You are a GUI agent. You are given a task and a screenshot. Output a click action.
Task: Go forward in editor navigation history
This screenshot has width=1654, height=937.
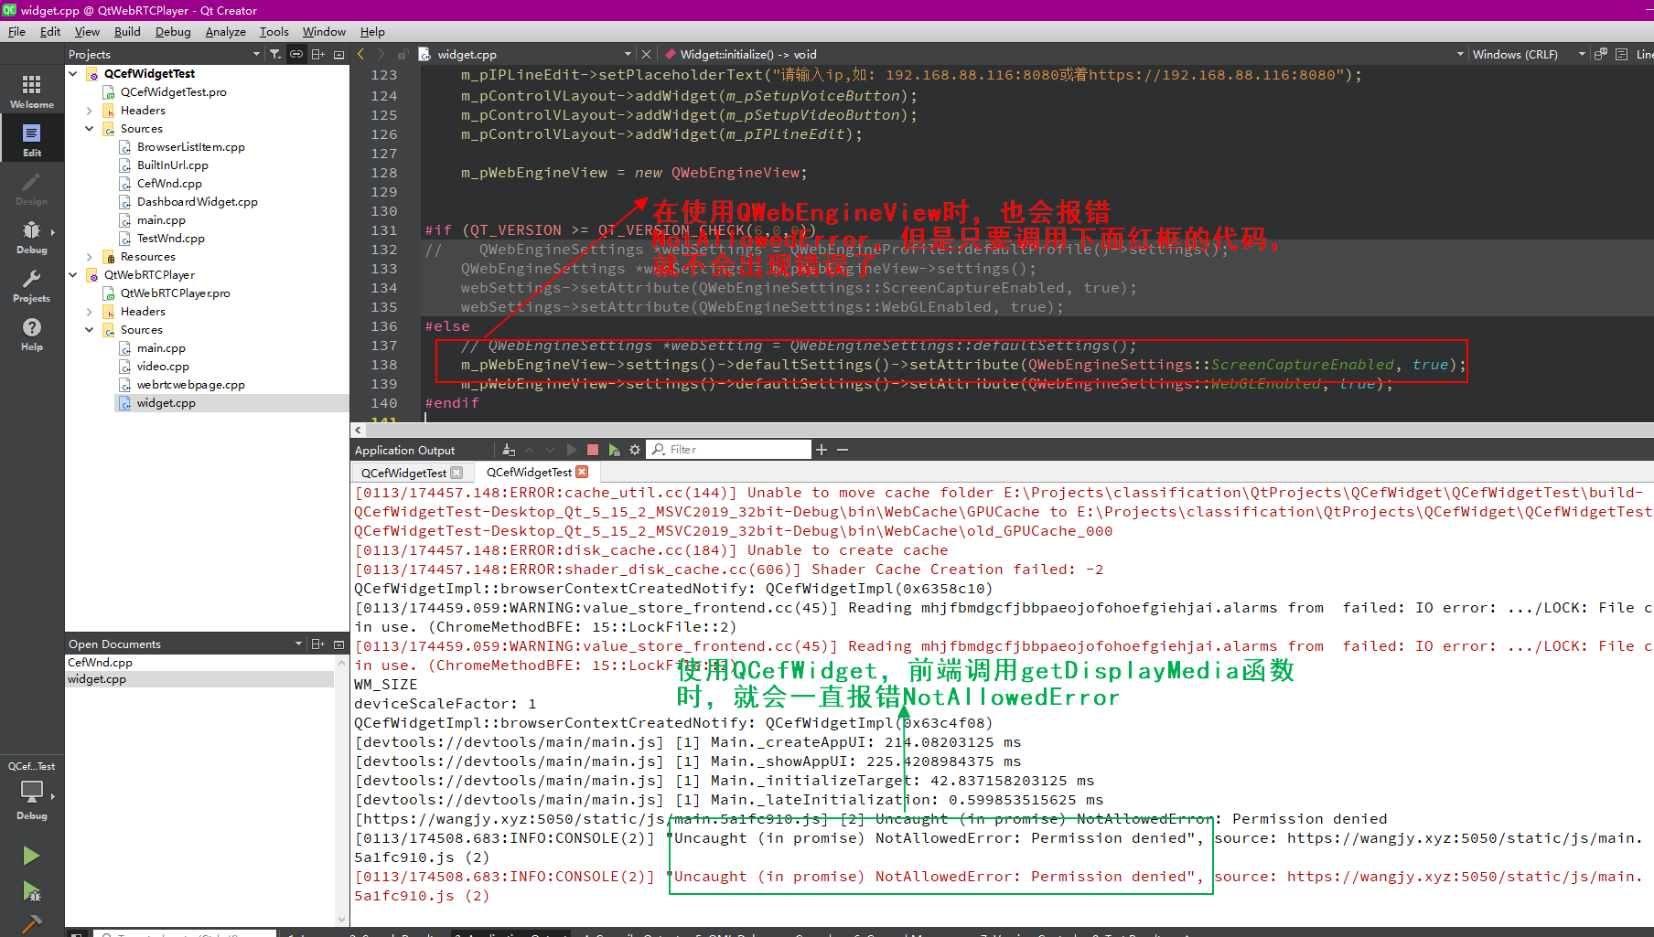pyautogui.click(x=381, y=54)
